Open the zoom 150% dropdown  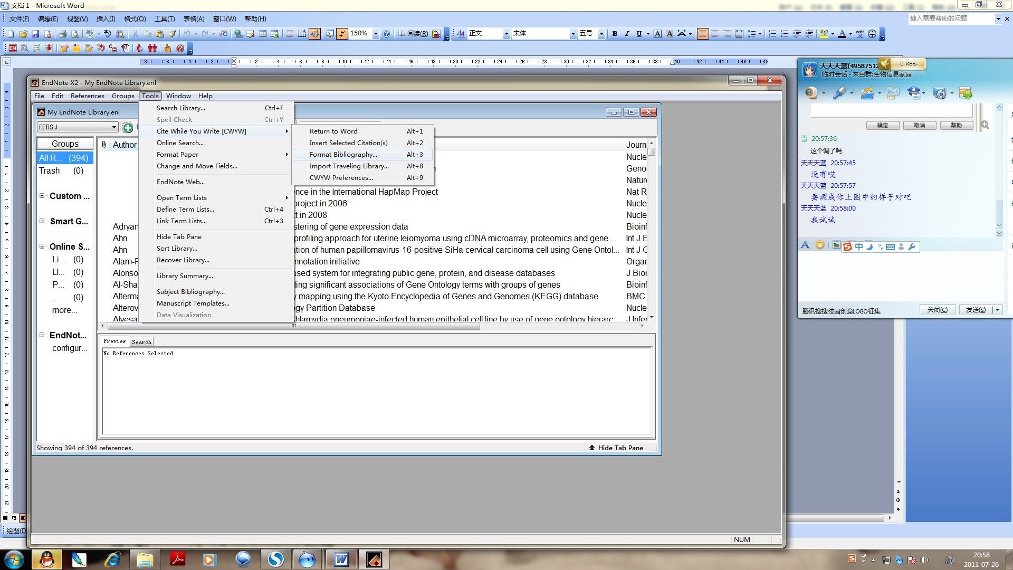click(376, 34)
